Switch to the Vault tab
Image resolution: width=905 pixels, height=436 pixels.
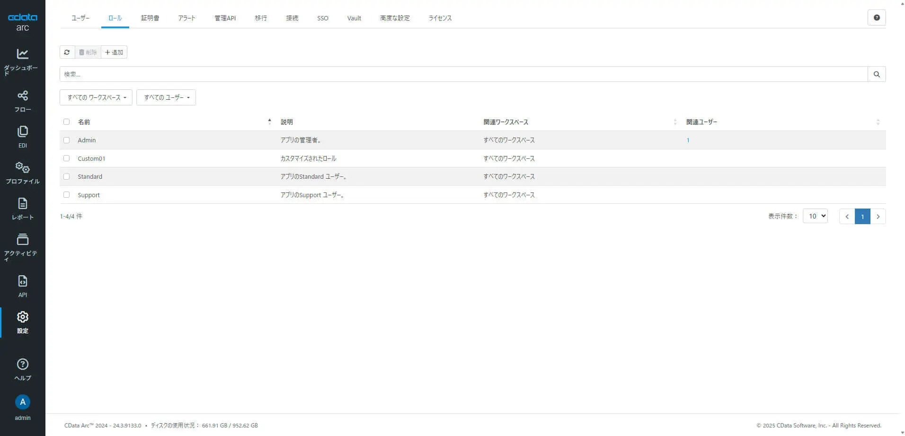point(354,18)
